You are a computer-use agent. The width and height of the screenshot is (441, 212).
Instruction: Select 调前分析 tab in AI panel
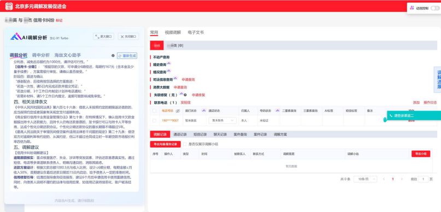click(19, 55)
